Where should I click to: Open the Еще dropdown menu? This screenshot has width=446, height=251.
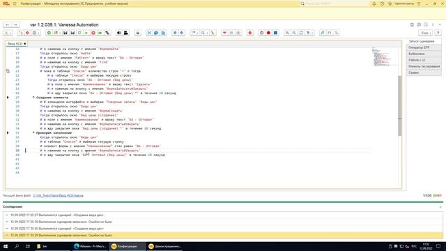425,33
